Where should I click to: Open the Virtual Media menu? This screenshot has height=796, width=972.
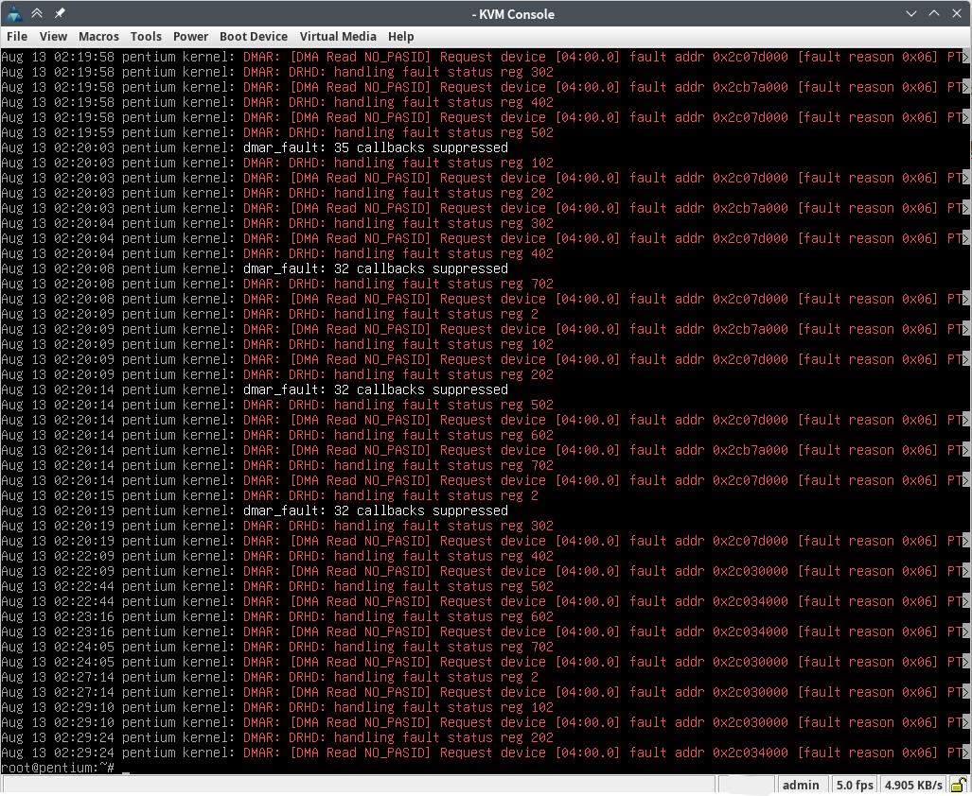pyautogui.click(x=338, y=36)
